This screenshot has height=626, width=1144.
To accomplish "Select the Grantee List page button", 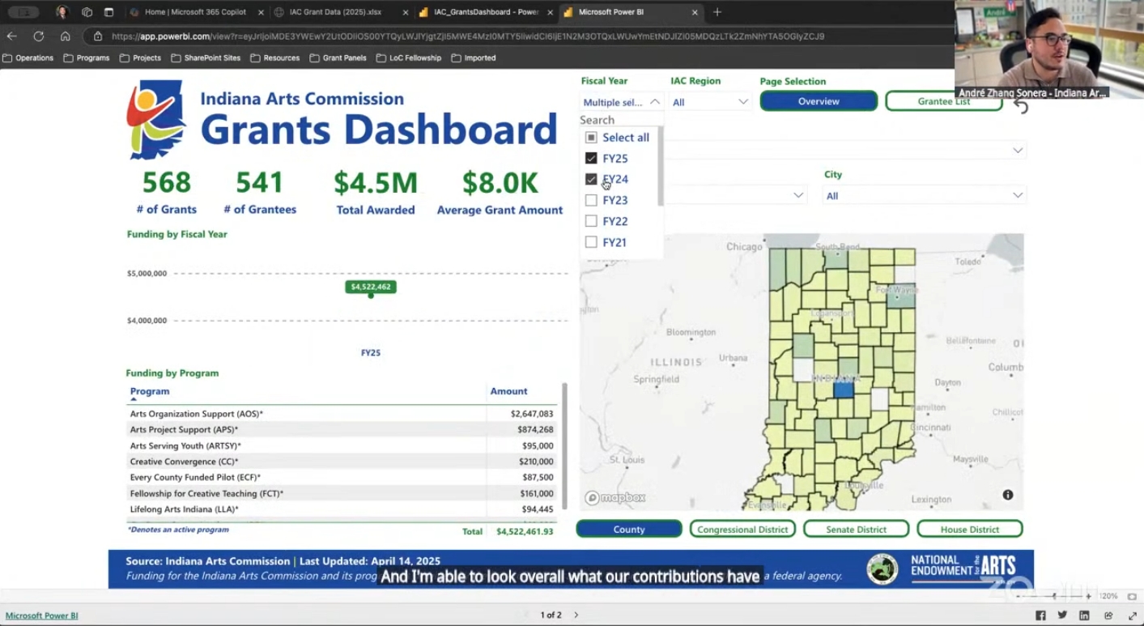I will click(944, 101).
